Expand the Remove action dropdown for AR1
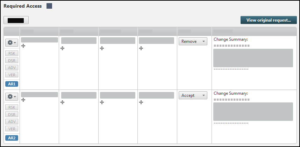The height and width of the screenshot is (147, 300). pyautogui.click(x=193, y=41)
